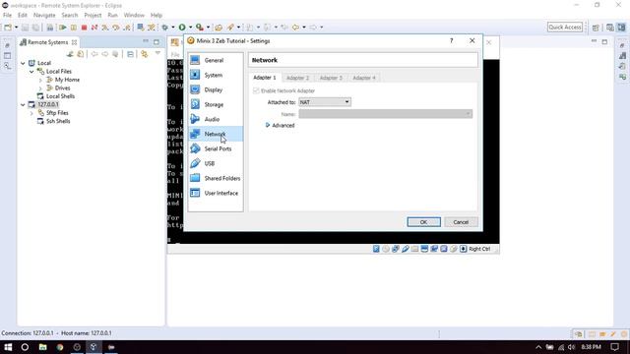Open the Remote Systems view menu triangle
This screenshot has height=354, width=630.
click(157, 53)
